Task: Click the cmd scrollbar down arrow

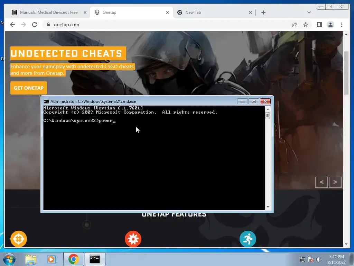Action: pos(268,207)
